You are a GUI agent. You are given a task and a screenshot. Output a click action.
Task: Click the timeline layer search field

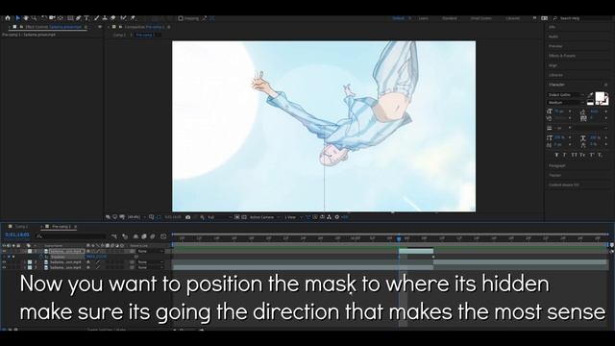pyautogui.click(x=70, y=236)
